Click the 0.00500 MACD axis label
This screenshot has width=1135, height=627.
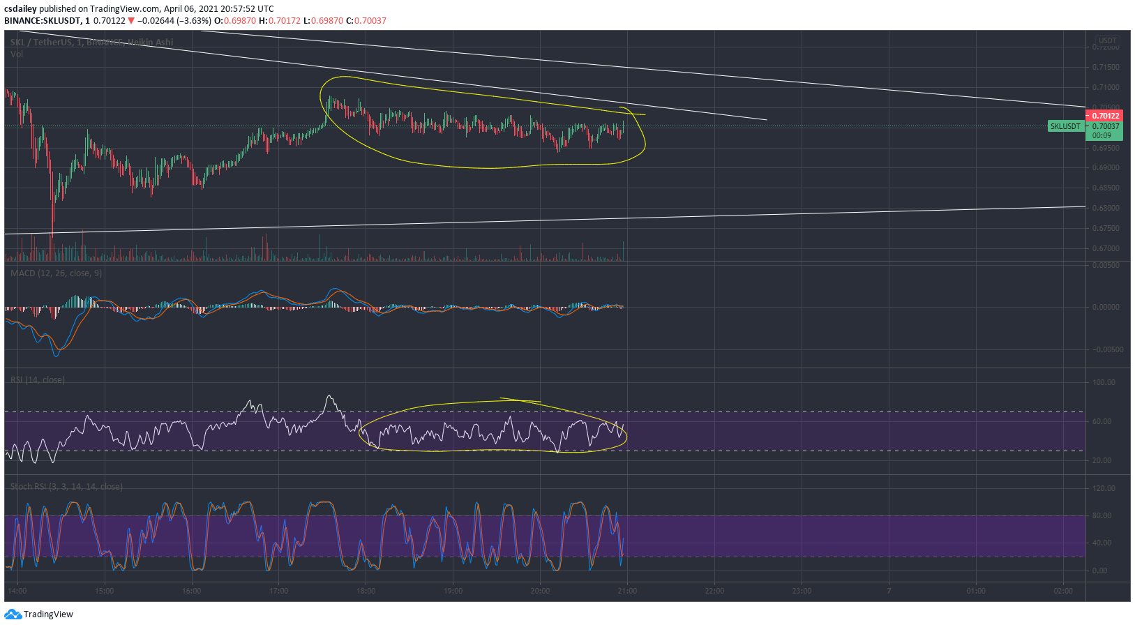click(1106, 265)
